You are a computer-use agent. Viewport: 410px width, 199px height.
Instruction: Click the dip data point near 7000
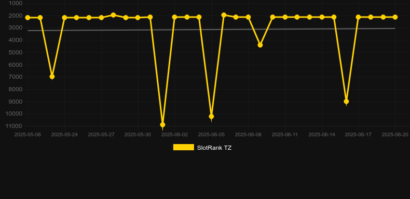pyautogui.click(x=52, y=77)
